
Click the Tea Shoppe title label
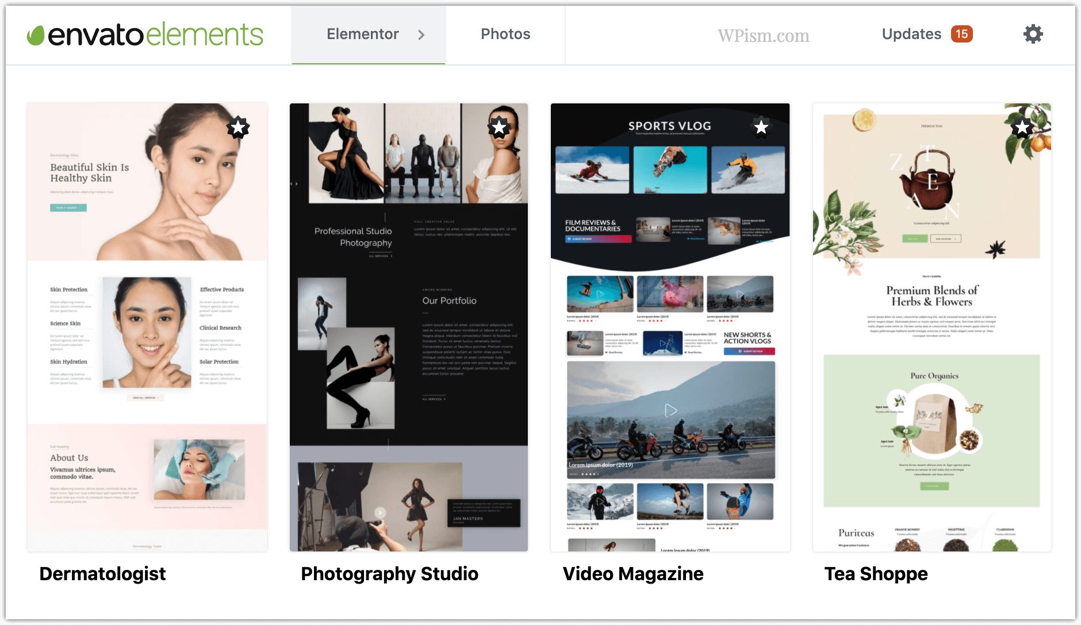click(876, 573)
